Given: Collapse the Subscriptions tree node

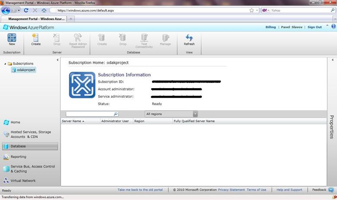Looking at the screenshot, I should coord(5,64).
